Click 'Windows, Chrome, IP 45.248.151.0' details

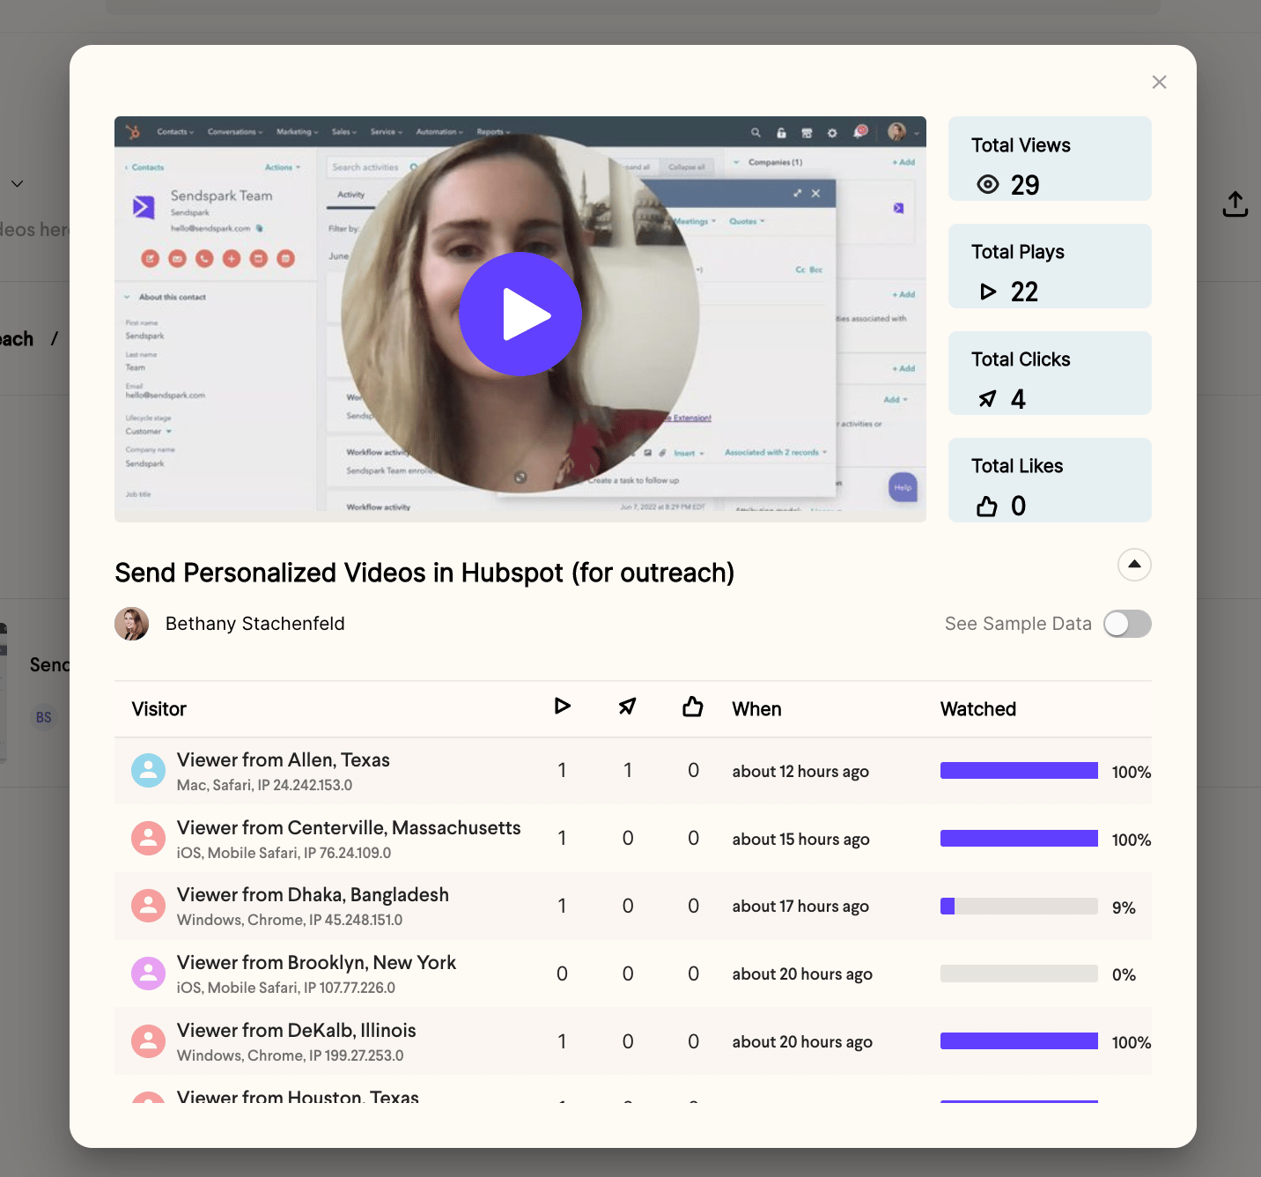pos(290,920)
